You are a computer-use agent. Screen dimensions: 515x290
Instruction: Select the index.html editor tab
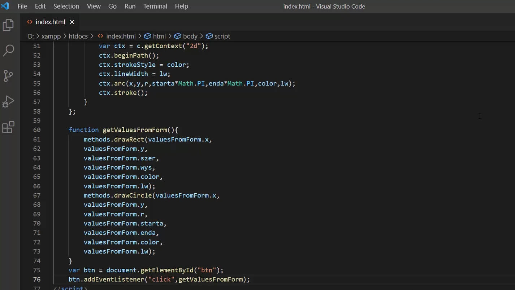(50, 22)
